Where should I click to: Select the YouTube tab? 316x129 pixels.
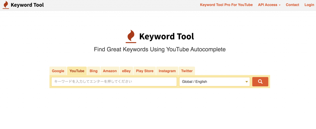point(77,71)
